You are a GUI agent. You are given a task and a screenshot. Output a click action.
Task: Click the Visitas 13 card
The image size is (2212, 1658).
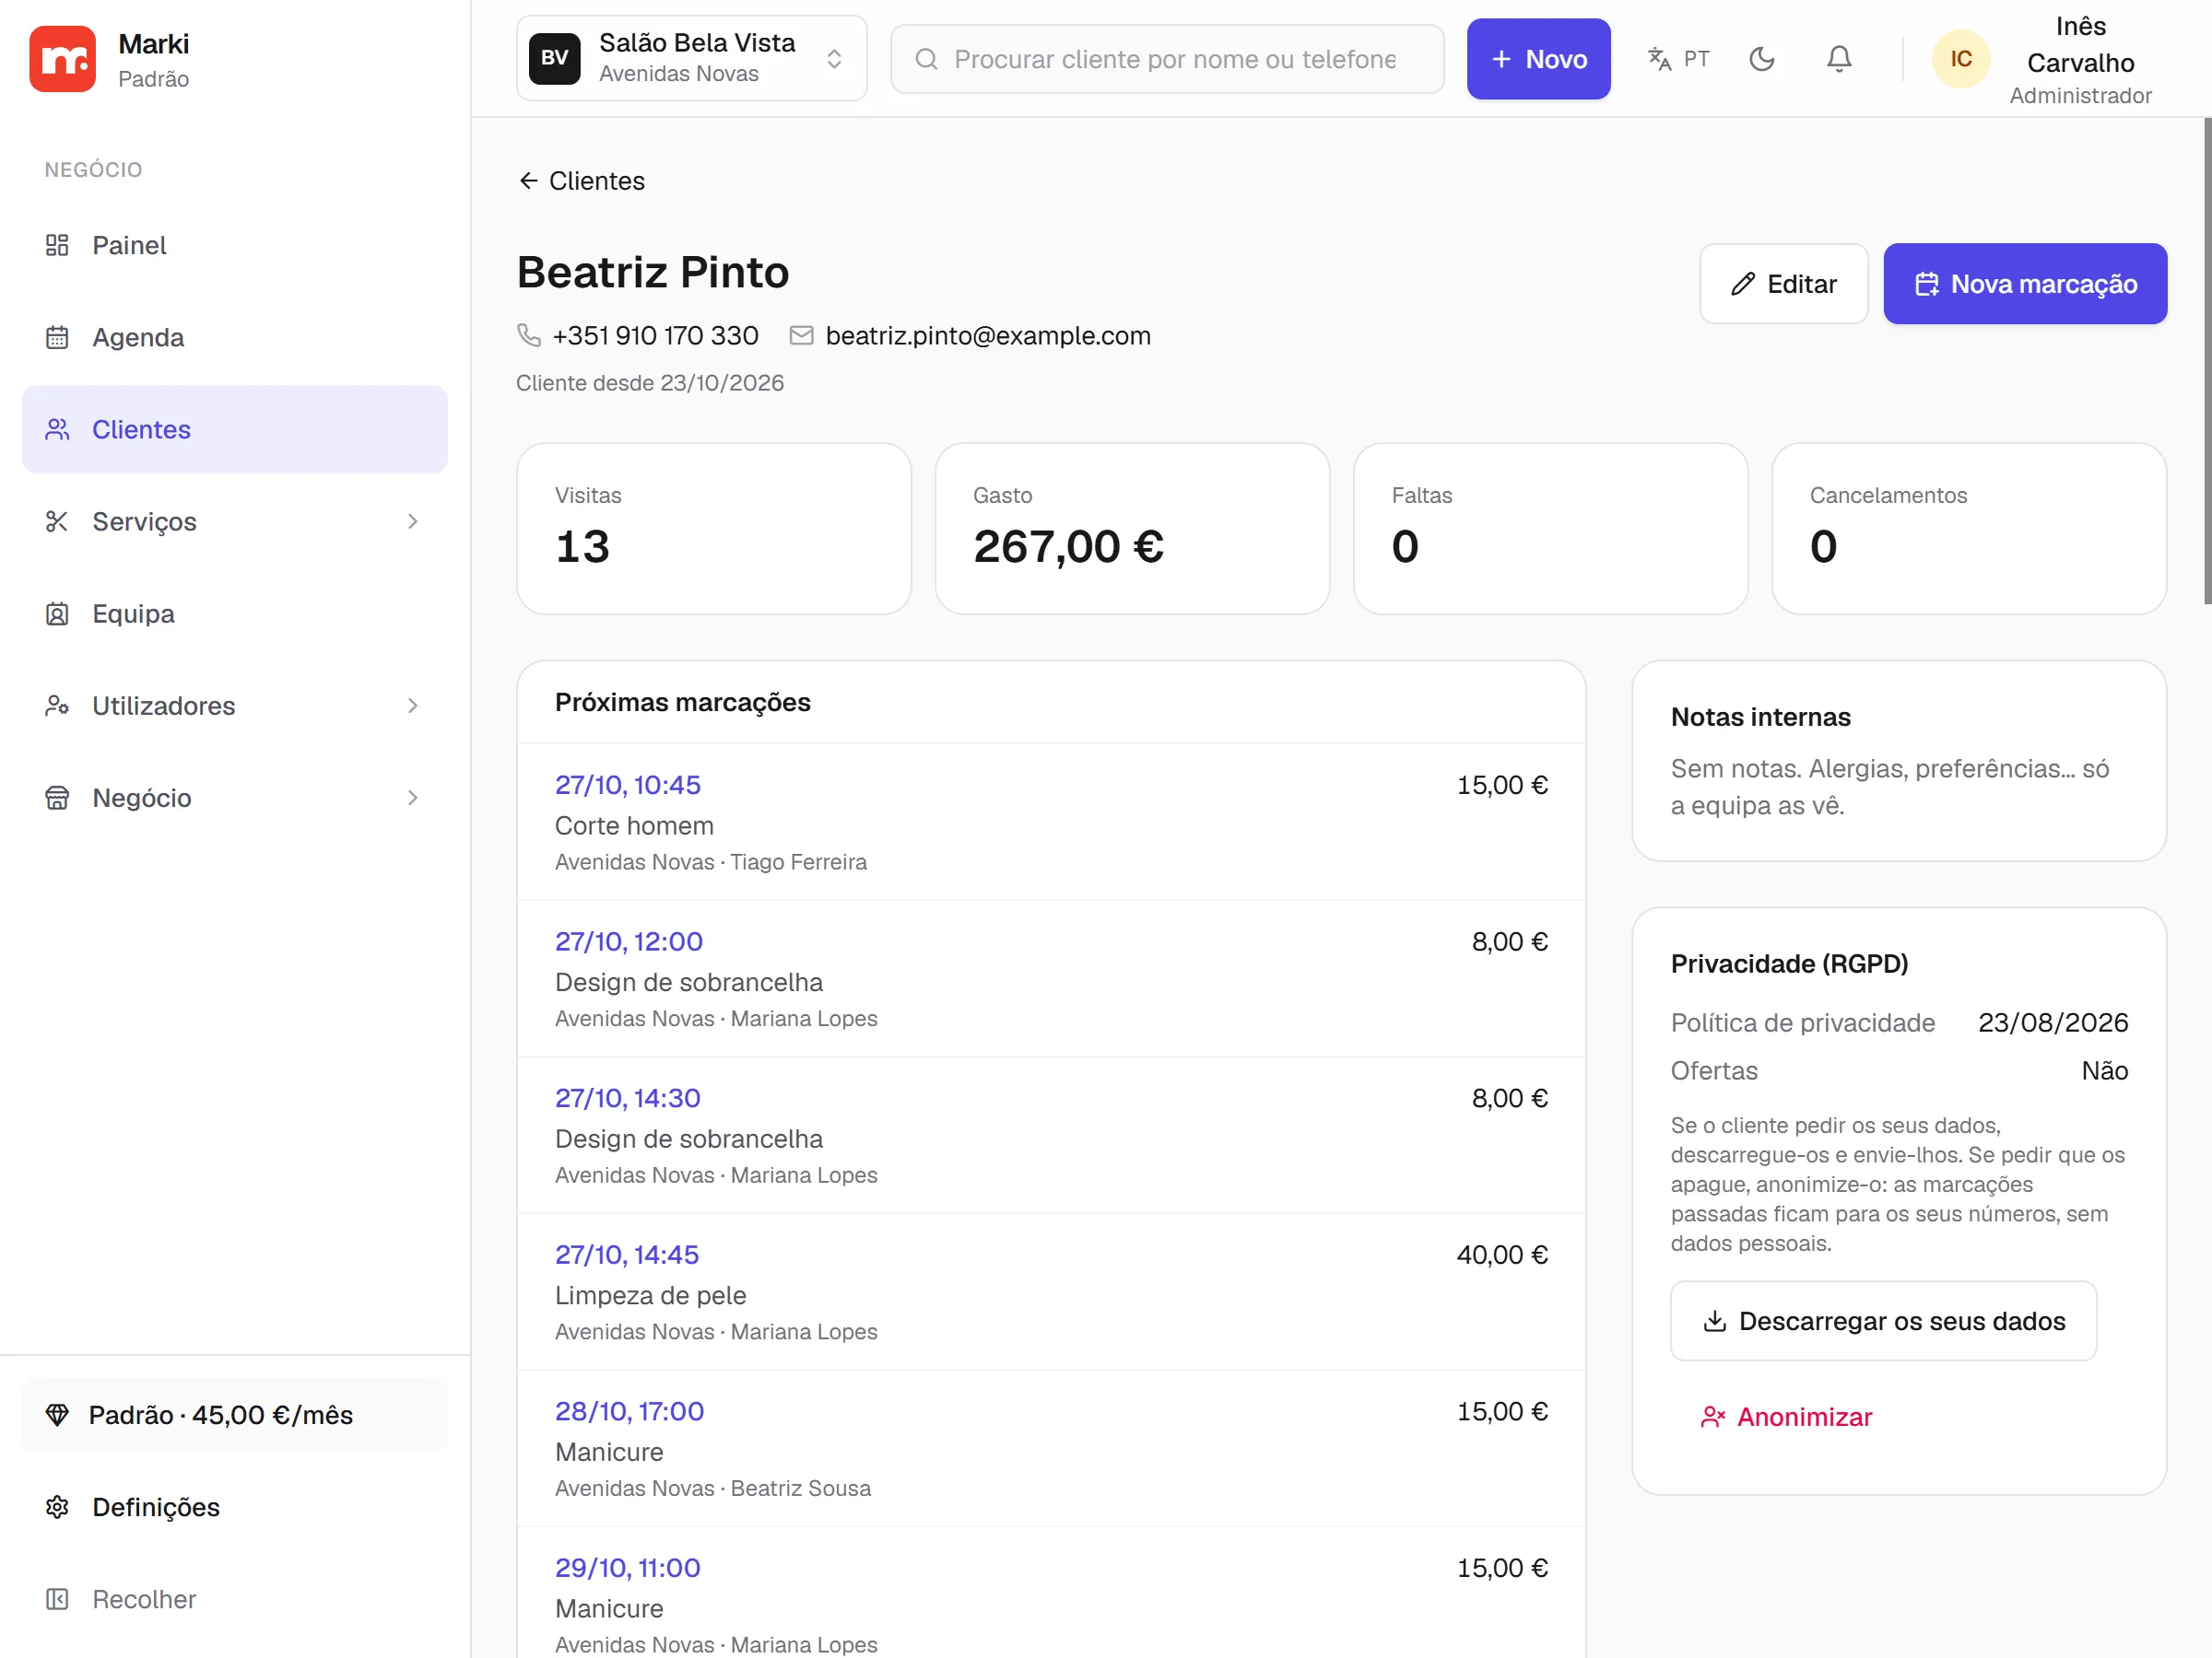714,529
